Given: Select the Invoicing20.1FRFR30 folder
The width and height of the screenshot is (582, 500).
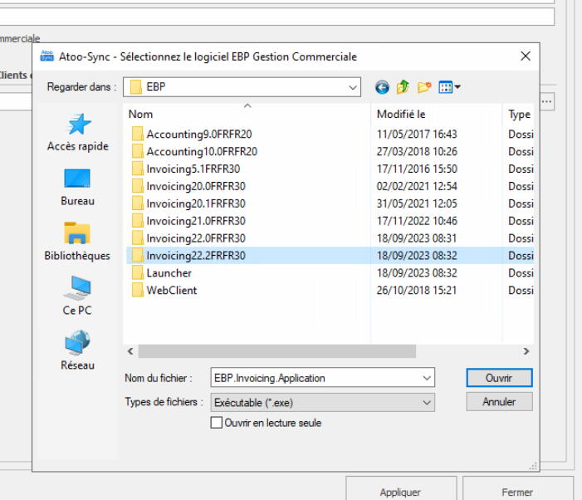Looking at the screenshot, I should point(188,203).
